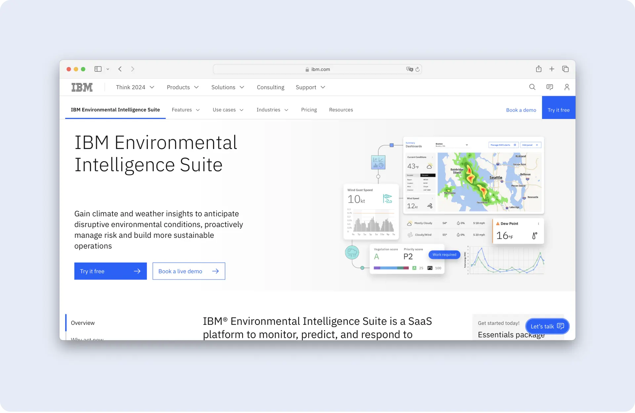635x413 pixels.
Task: Open the Industries dropdown
Action: 272,110
